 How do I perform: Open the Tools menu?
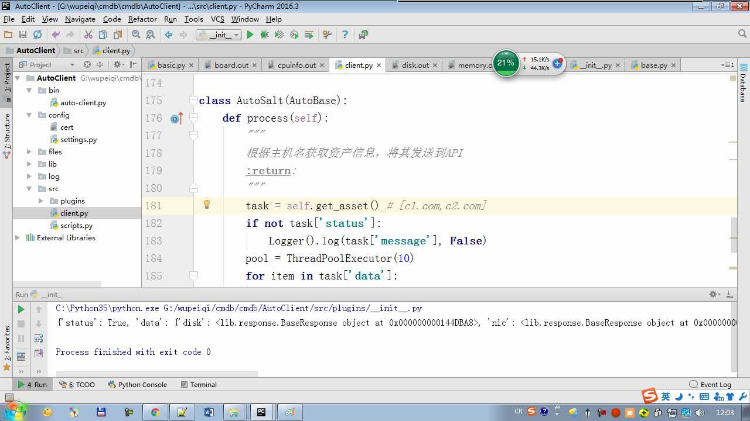(x=193, y=19)
